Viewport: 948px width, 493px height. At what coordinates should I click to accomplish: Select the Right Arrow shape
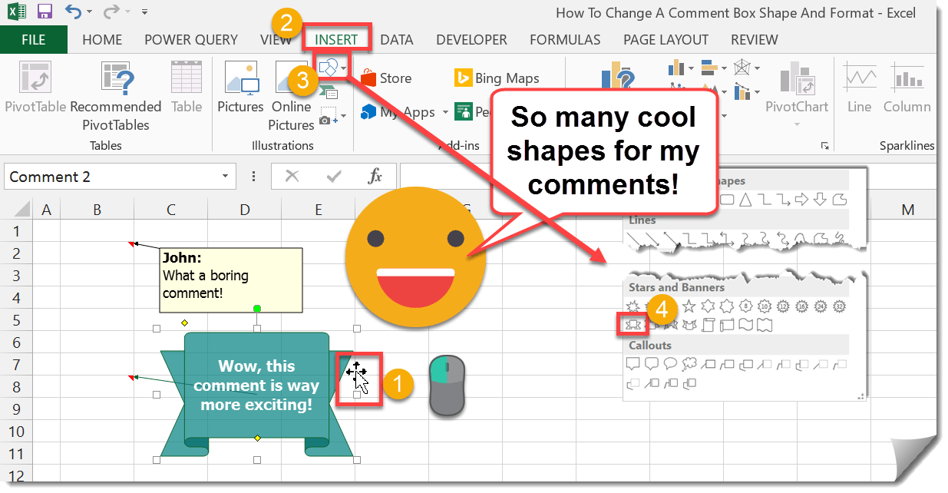801,200
